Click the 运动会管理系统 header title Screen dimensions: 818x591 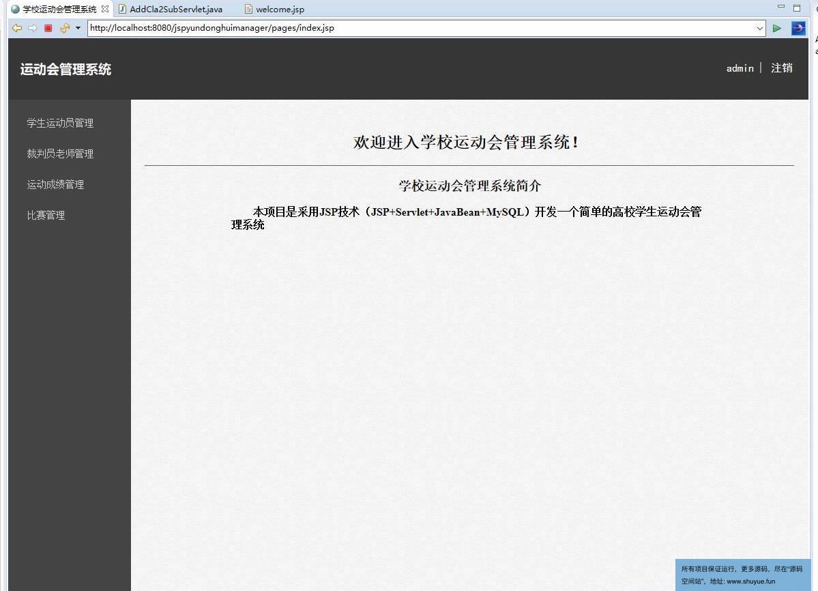[65, 70]
